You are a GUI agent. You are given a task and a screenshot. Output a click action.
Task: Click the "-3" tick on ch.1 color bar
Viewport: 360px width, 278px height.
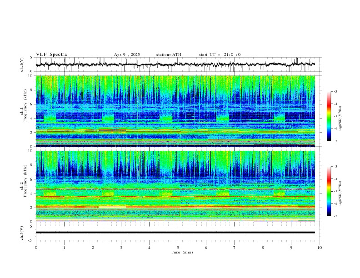[x=335, y=91]
